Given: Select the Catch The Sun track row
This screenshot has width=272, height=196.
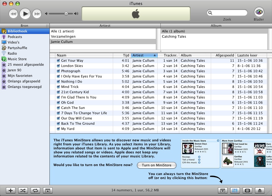Looking at the screenshot, I should (158, 108).
